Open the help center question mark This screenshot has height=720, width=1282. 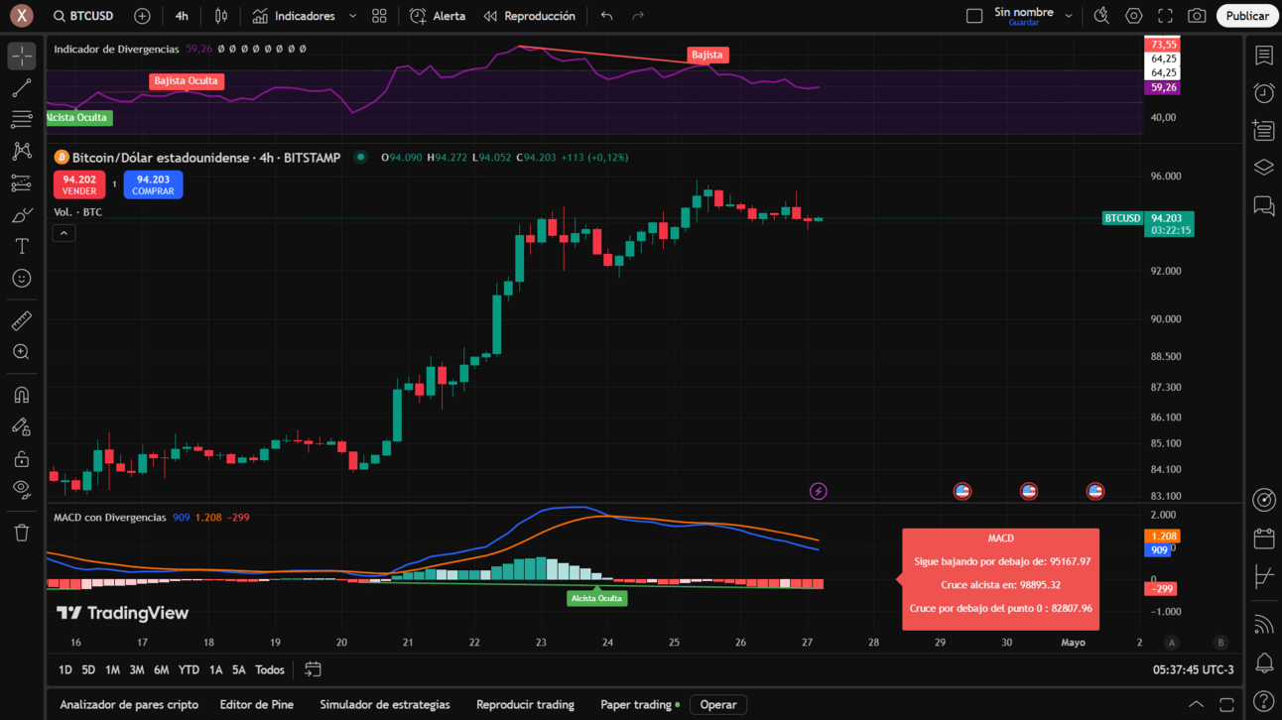tap(1264, 703)
